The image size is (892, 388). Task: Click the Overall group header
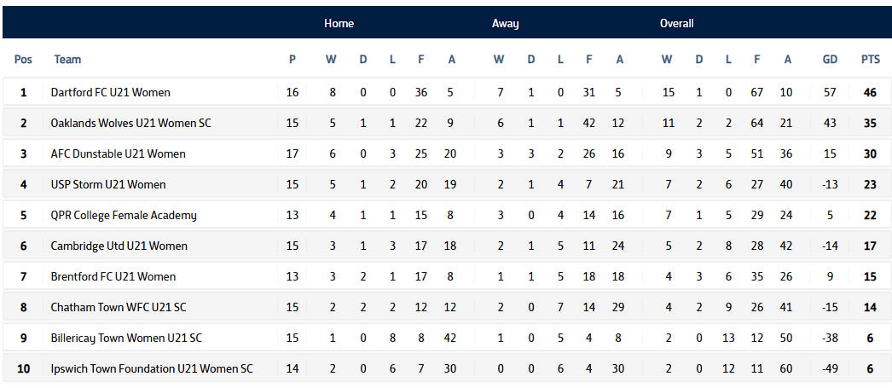tap(677, 23)
